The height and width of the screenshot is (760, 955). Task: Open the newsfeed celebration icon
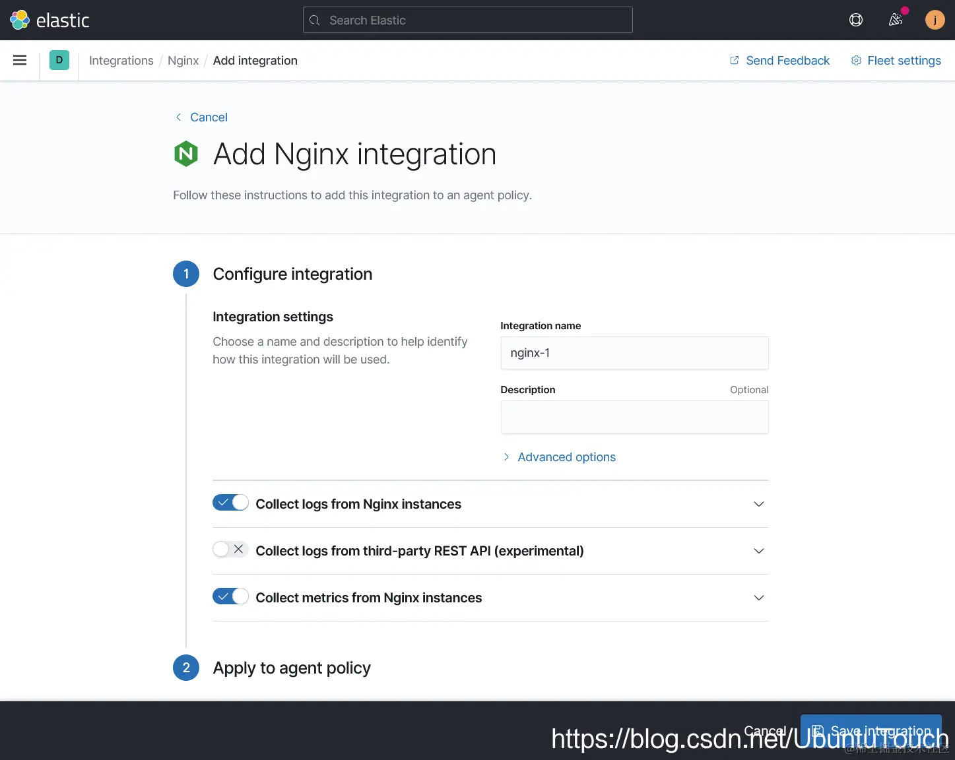click(896, 20)
